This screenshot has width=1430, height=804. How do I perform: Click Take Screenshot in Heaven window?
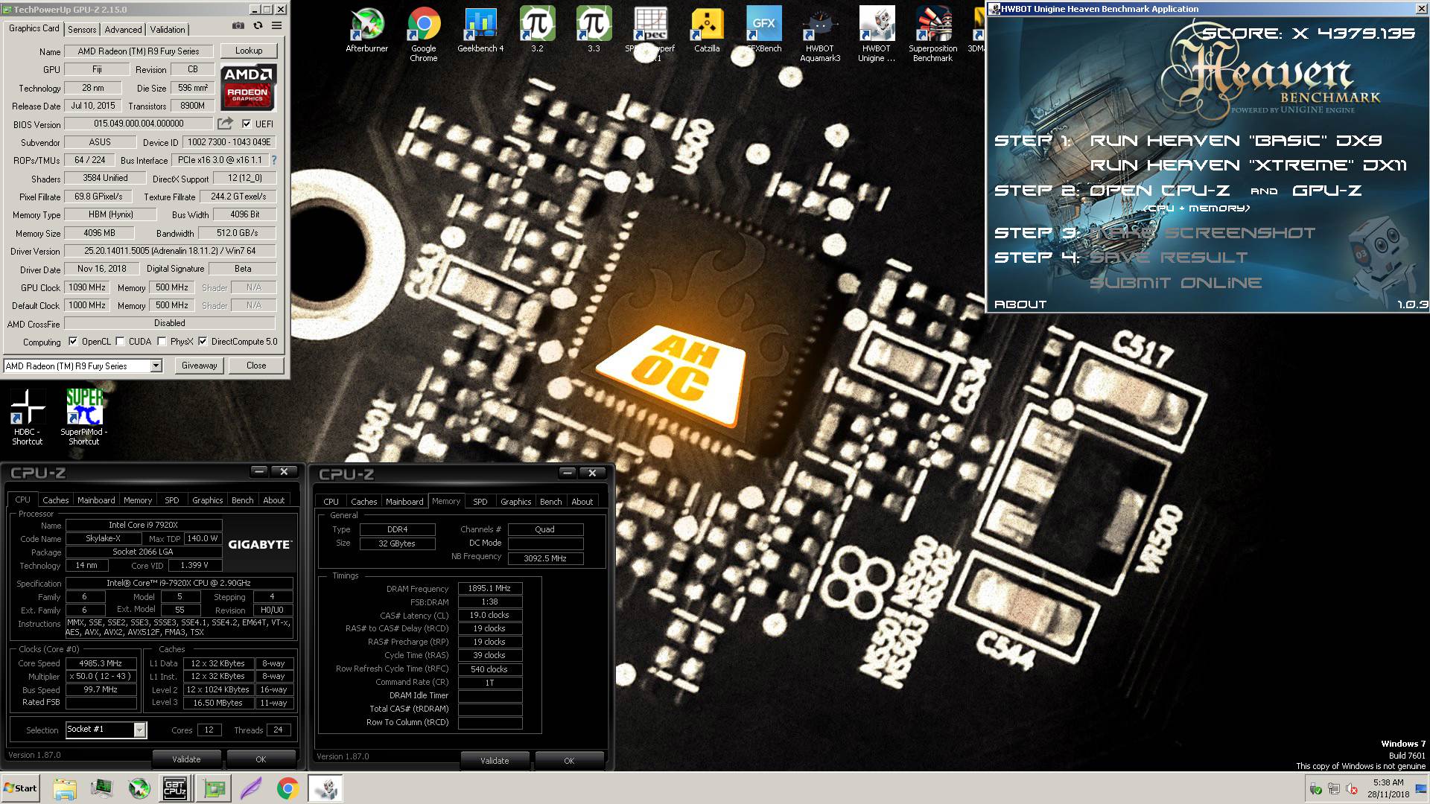[1202, 233]
